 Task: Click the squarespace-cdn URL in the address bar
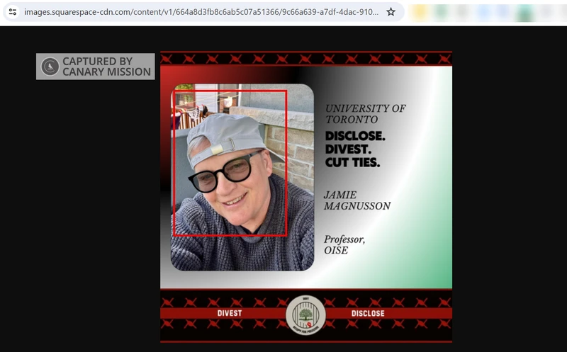pyautogui.click(x=201, y=12)
